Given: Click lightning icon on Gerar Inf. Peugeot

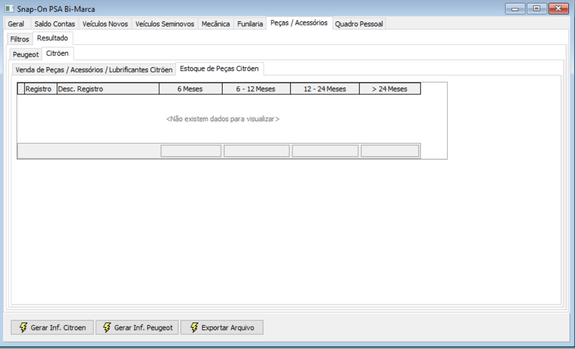Looking at the screenshot, I should tap(107, 328).
